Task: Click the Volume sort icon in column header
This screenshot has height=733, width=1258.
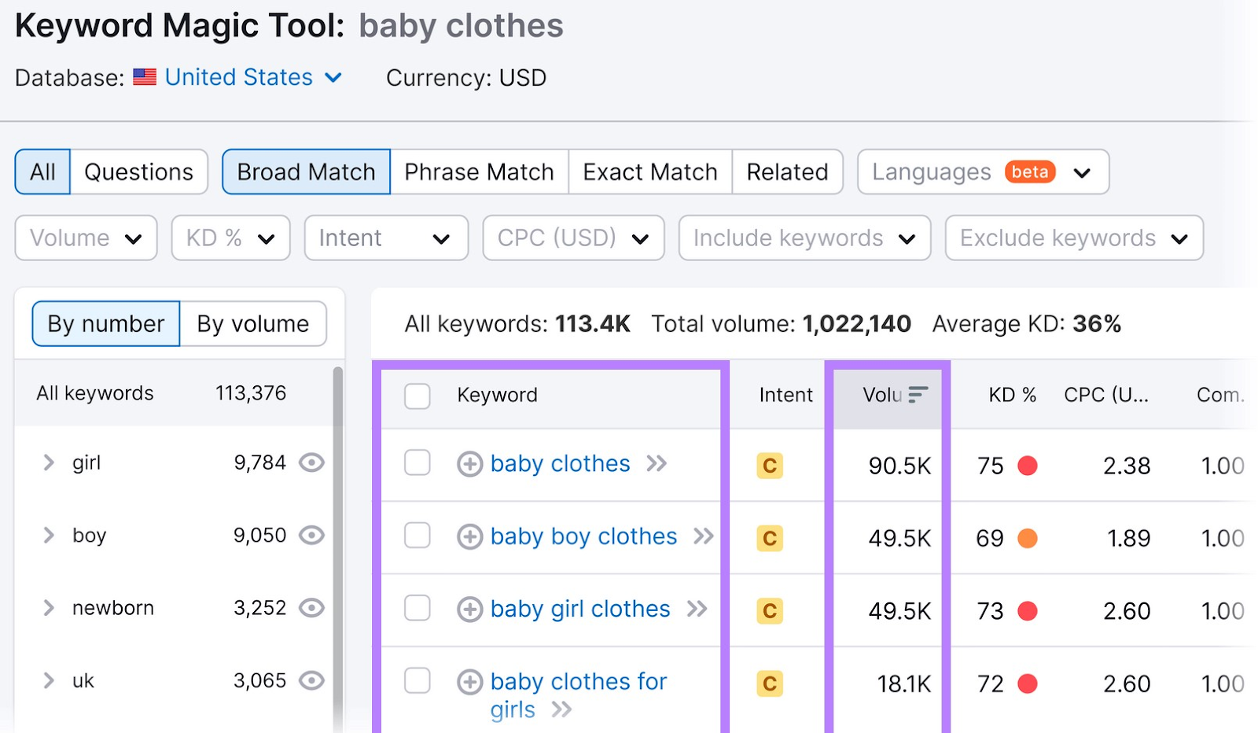Action: pos(918,396)
